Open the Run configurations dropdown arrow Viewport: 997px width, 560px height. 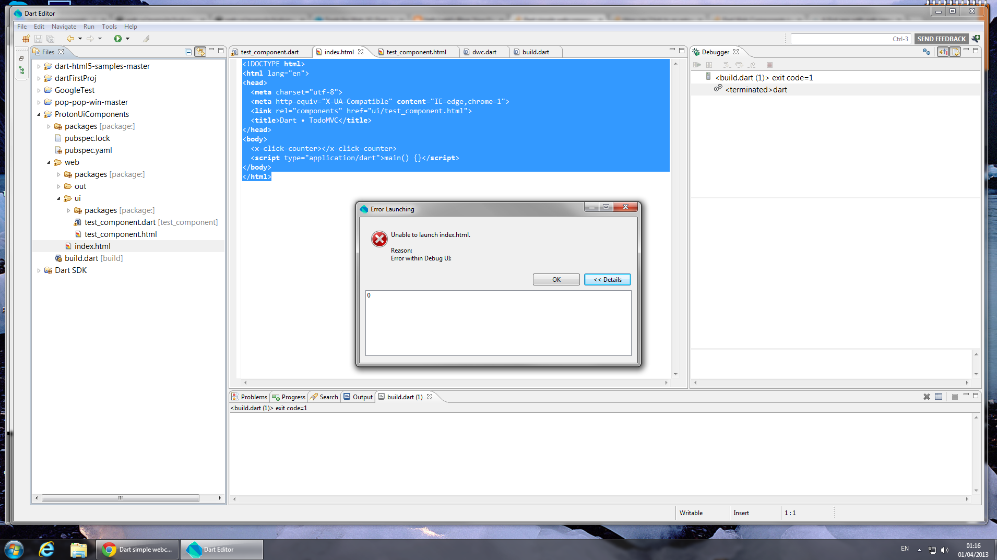[127, 39]
